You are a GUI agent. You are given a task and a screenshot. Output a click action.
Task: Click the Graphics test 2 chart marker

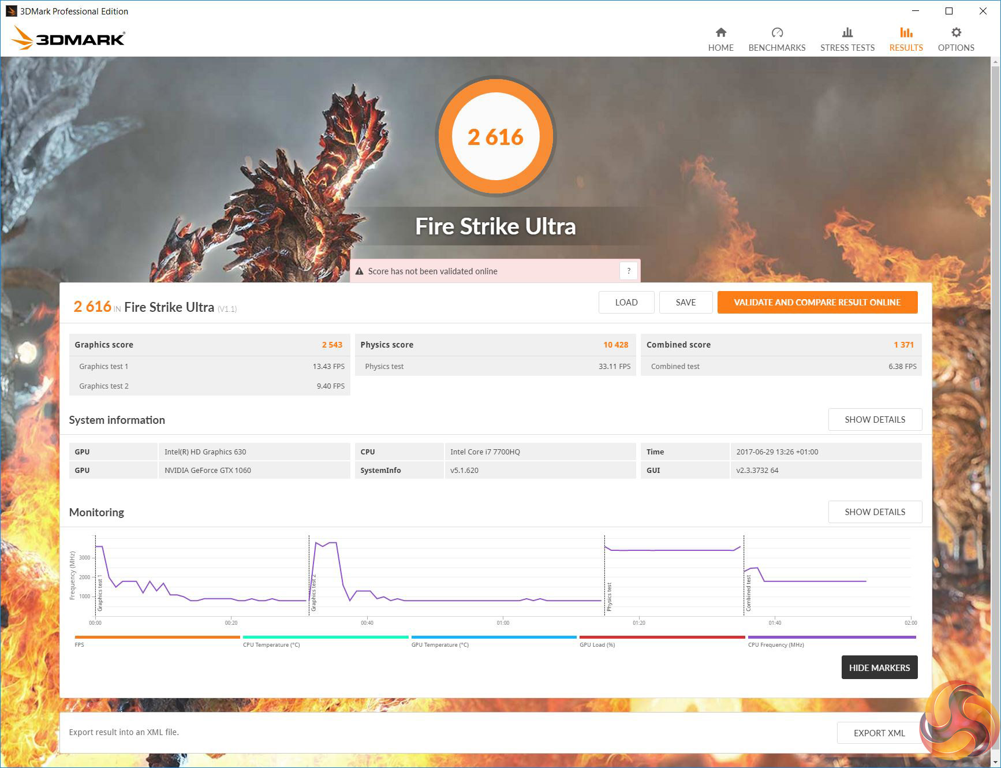313,592
